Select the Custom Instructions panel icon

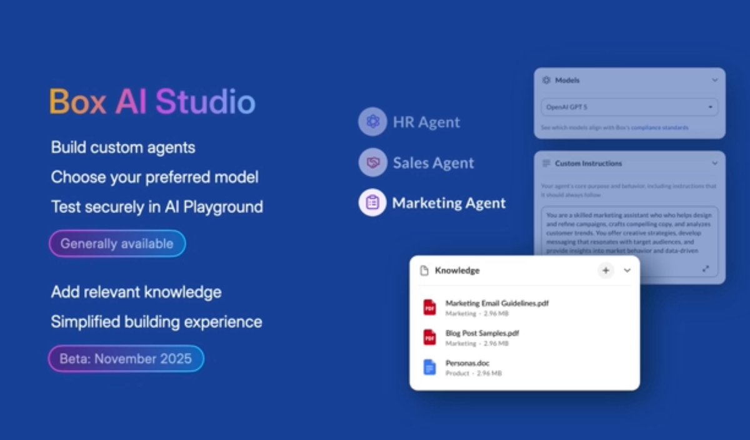point(546,163)
